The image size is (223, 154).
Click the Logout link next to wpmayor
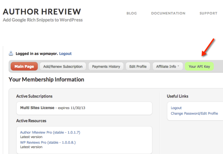65,54
